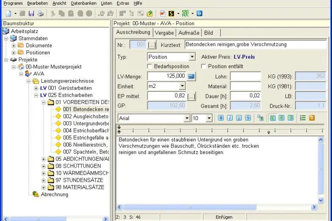Screen dimensions: 332x221
Task: Toggle bullet list formatting
Action: (303, 118)
